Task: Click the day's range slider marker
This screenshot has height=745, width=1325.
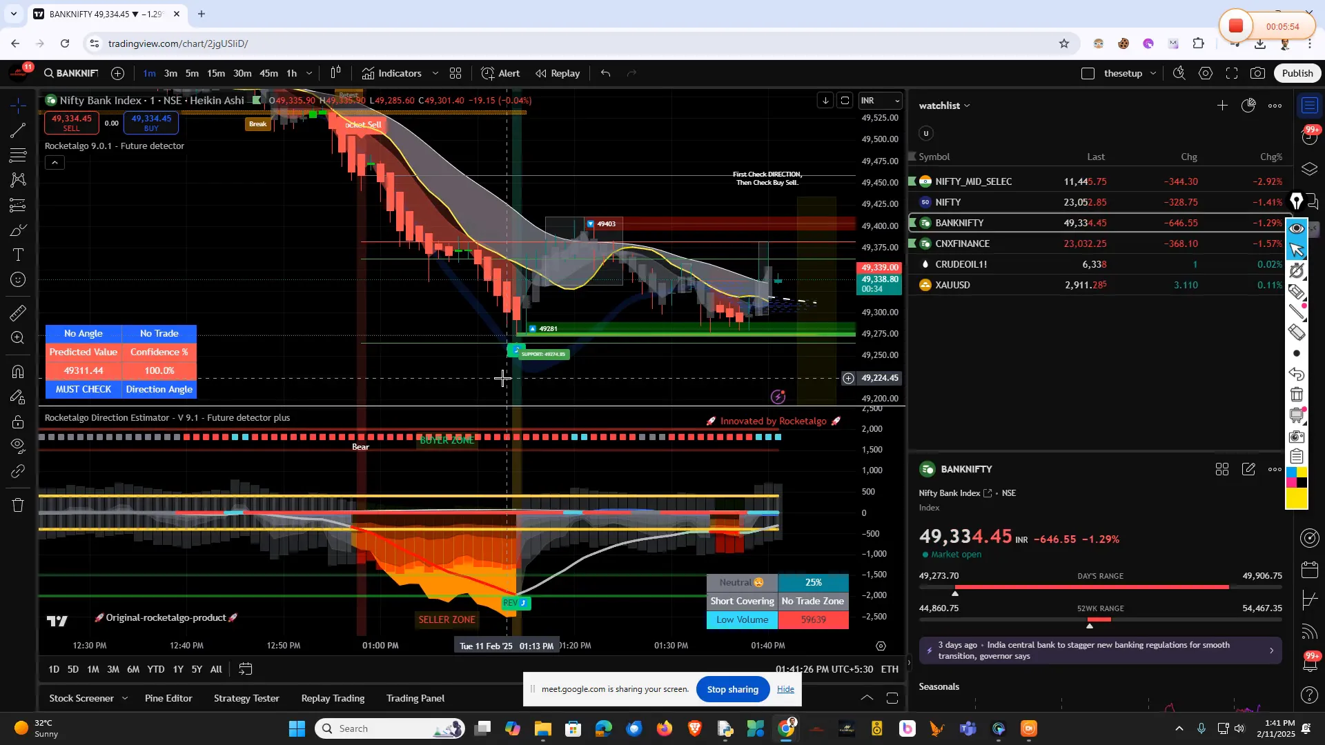Action: 956,593
